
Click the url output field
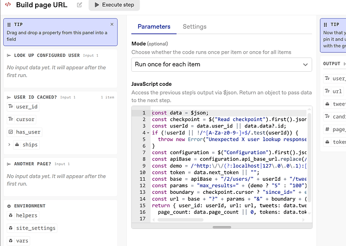pyautogui.click(x=333, y=91)
